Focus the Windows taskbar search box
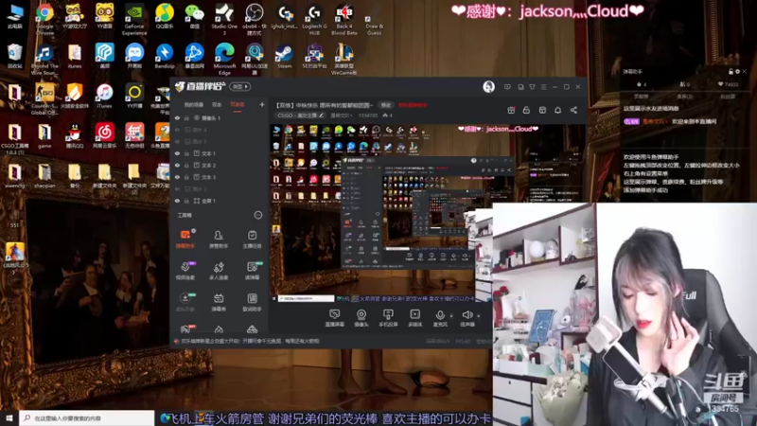The width and height of the screenshot is (757, 426). (x=87, y=418)
